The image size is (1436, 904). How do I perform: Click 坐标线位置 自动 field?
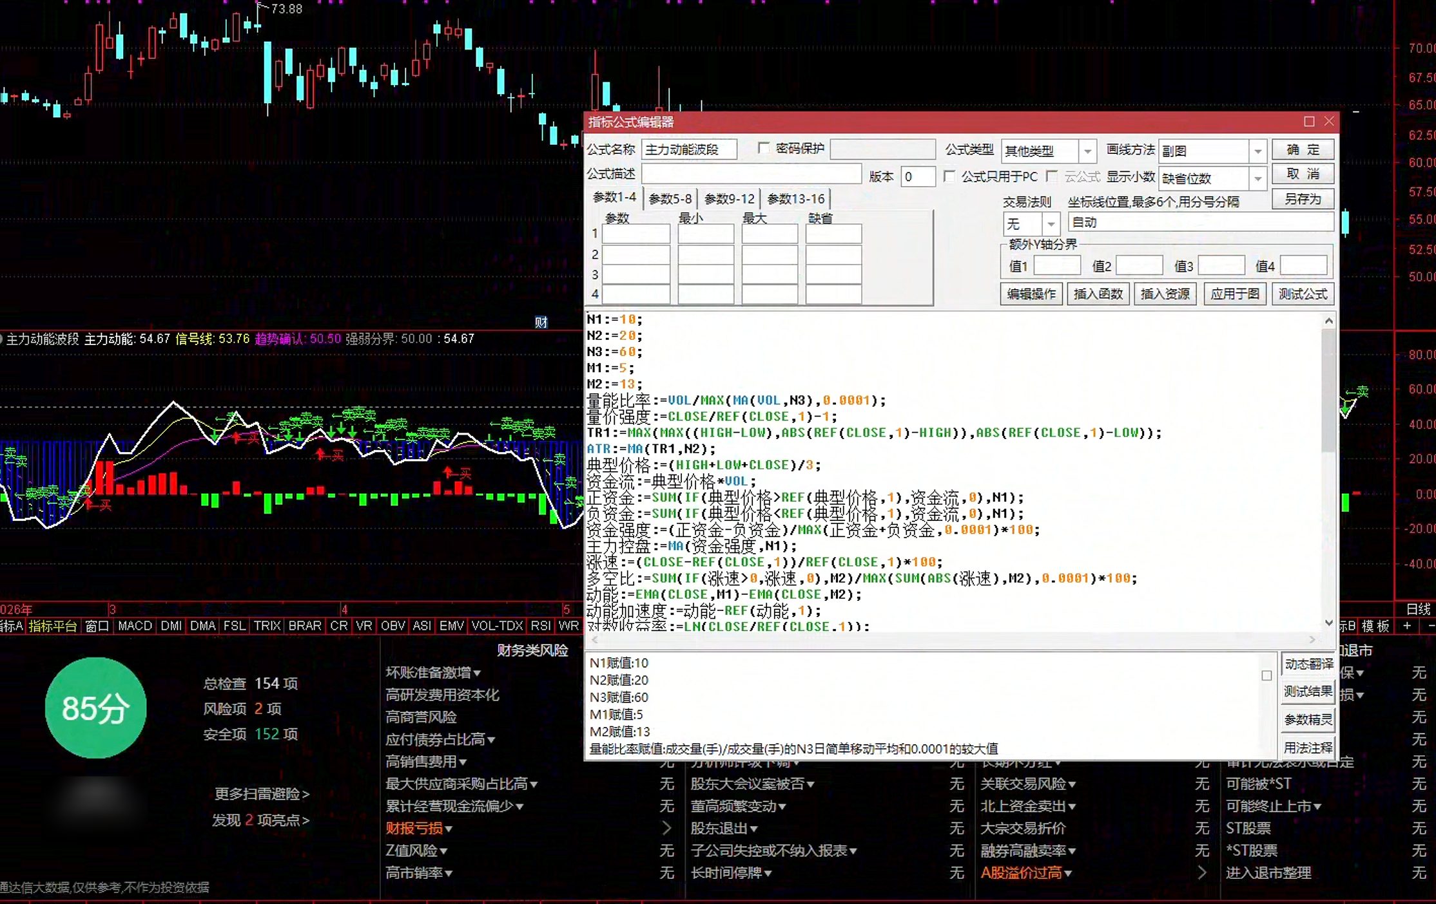[1200, 223]
